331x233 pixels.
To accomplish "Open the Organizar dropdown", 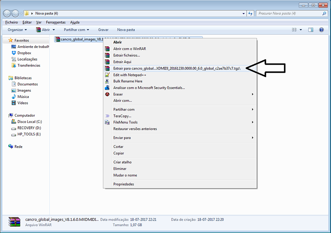I will (17, 30).
